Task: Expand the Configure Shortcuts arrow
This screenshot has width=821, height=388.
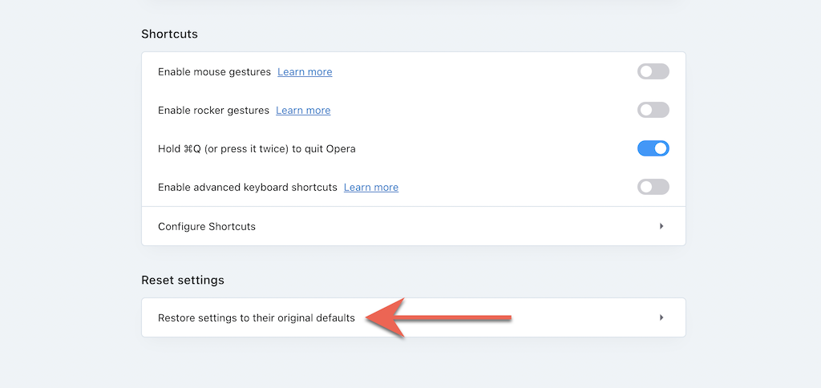Action: tap(661, 226)
